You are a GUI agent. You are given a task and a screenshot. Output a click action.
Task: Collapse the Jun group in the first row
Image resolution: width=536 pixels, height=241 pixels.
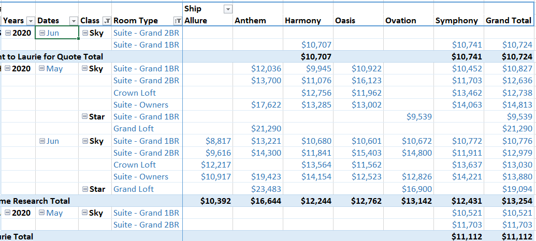tap(42, 33)
